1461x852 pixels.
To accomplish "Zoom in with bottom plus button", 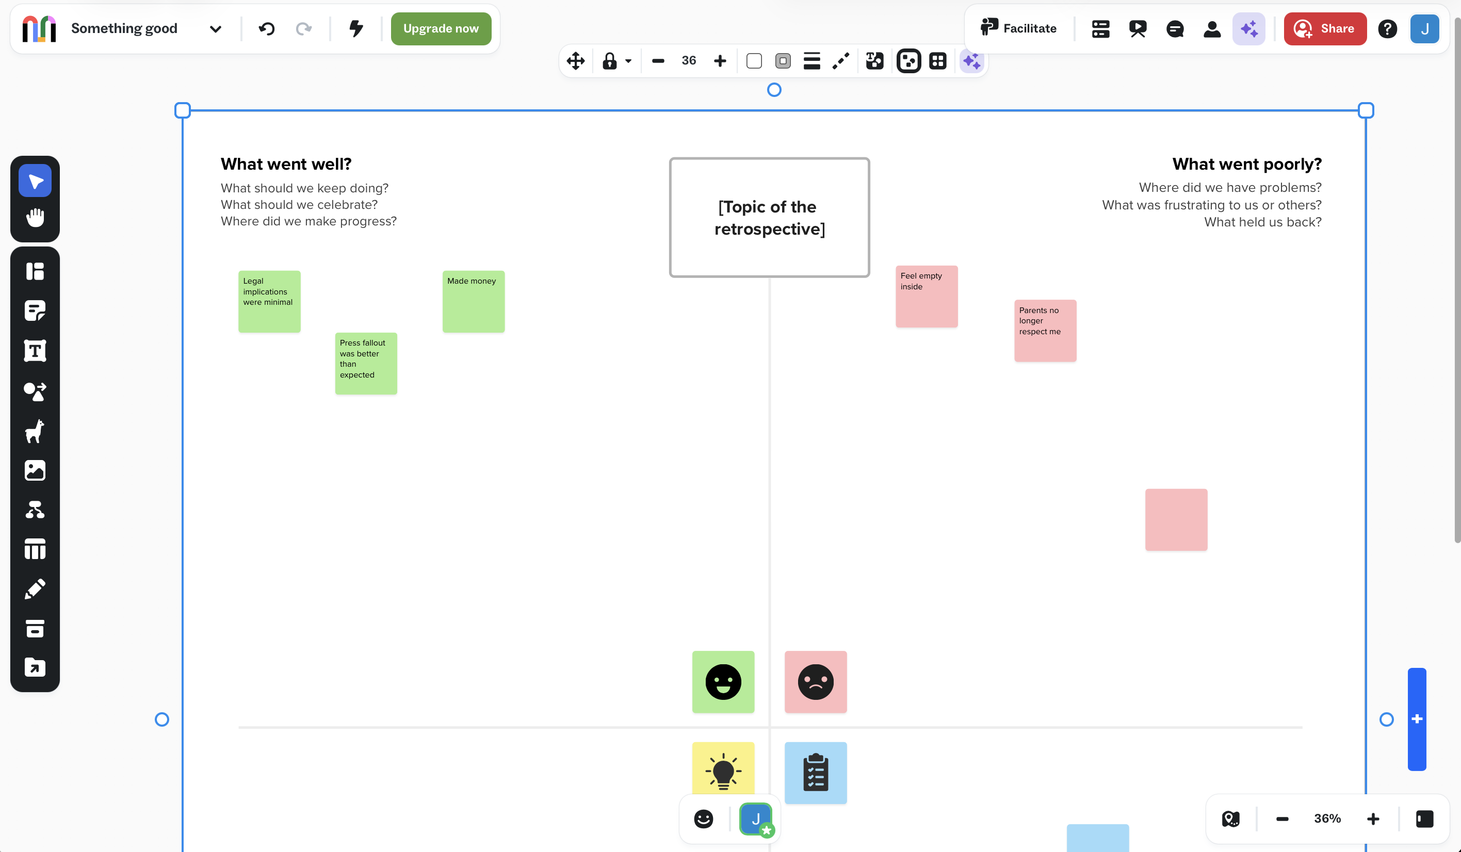I will (x=1373, y=819).
